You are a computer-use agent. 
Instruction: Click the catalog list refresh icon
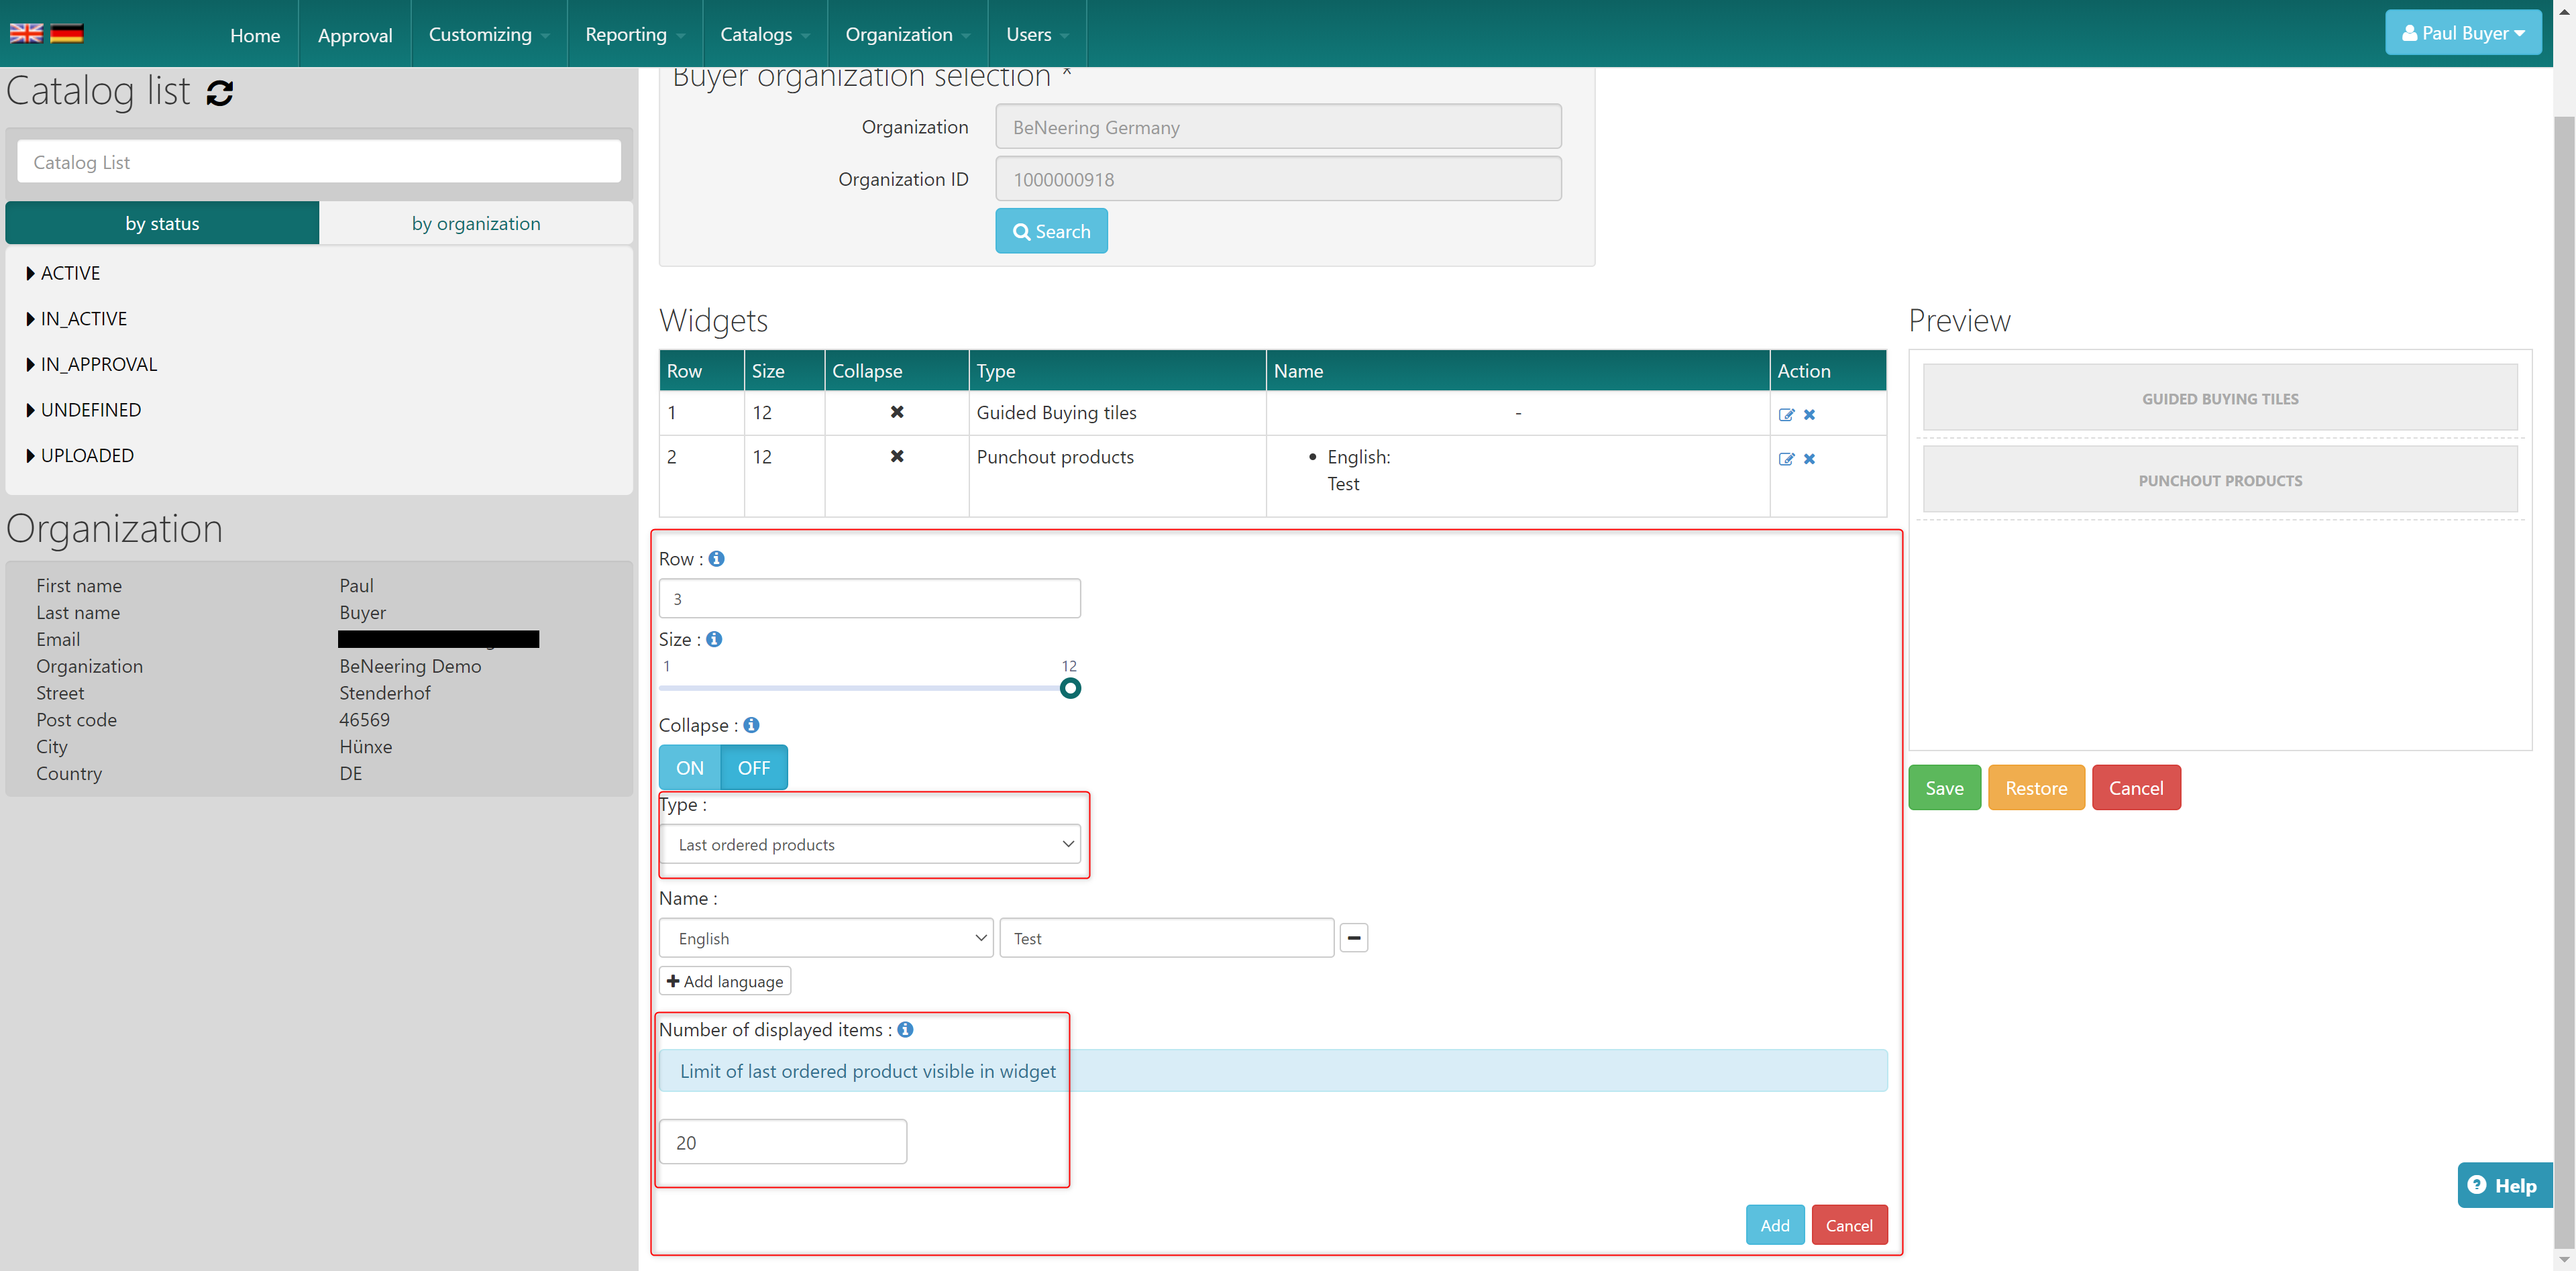219,93
